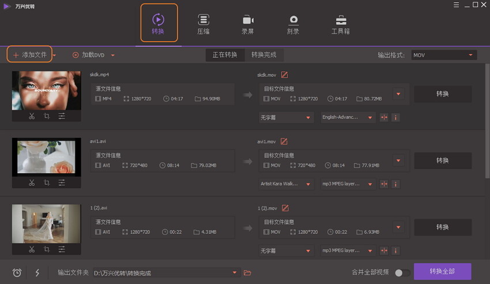The height and width of the screenshot is (284, 490).
Task: Open mp3 MPEG layer dropdown for avi1.mov
Action: 348,184
